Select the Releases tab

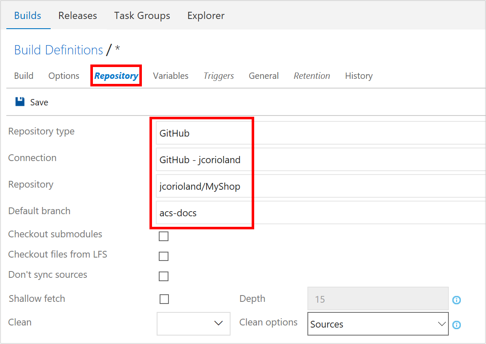point(77,15)
